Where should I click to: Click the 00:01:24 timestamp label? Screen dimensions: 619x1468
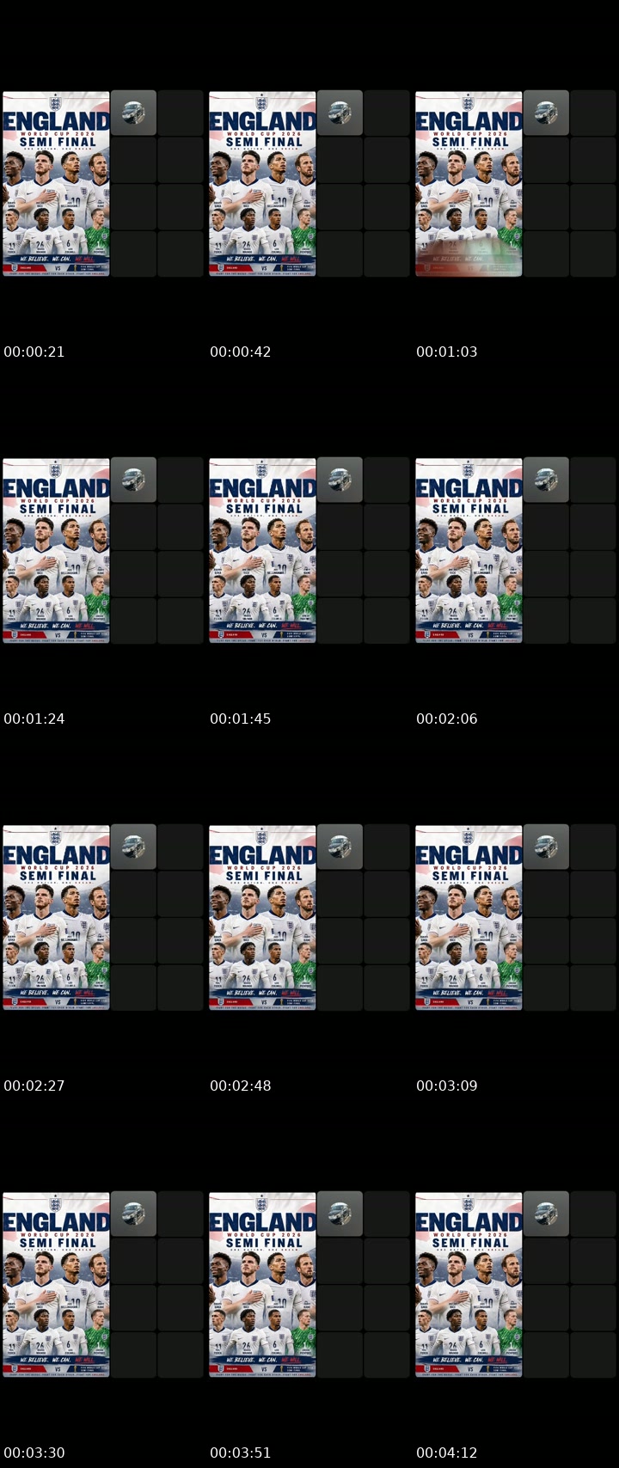pos(34,719)
